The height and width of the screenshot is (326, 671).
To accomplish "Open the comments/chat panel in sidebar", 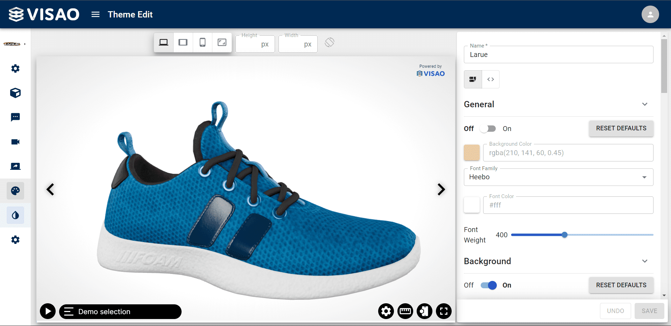I will (x=15, y=117).
